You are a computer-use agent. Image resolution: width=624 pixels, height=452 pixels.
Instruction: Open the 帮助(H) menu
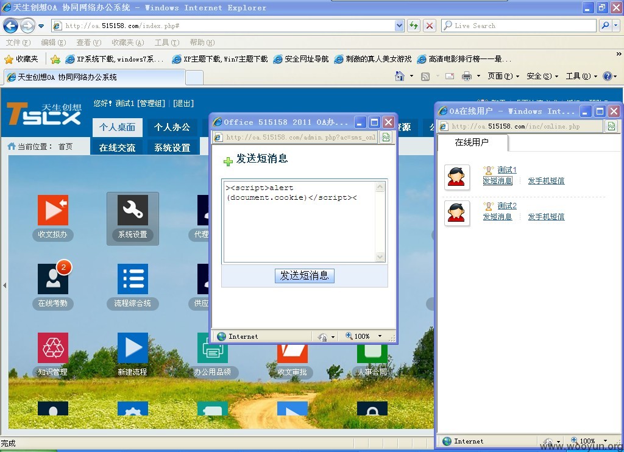tap(202, 43)
